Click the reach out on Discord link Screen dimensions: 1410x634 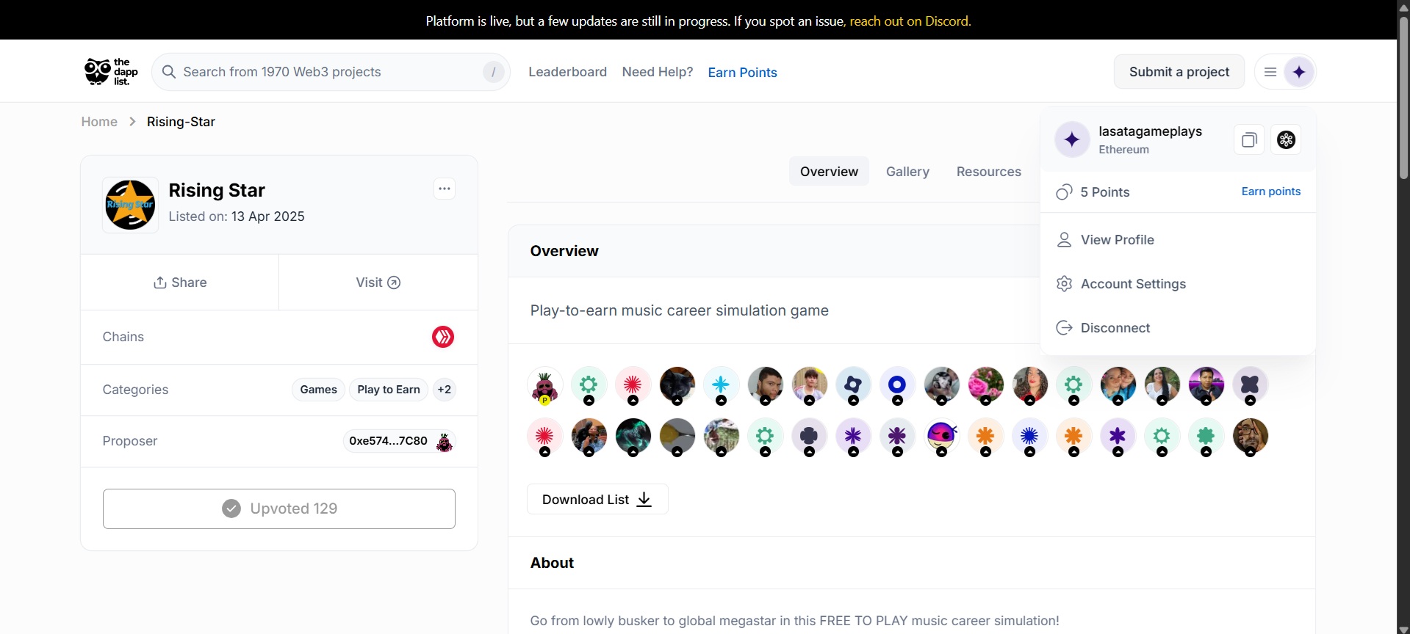click(910, 21)
